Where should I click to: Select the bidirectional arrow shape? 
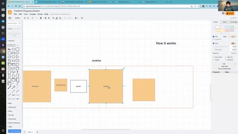(x=9, y=87)
